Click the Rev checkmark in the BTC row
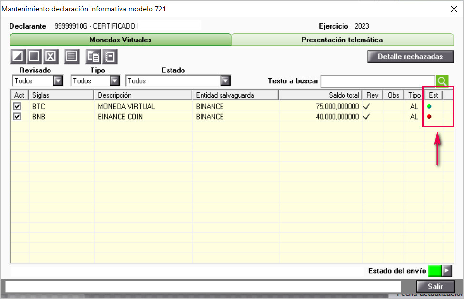 pos(367,107)
